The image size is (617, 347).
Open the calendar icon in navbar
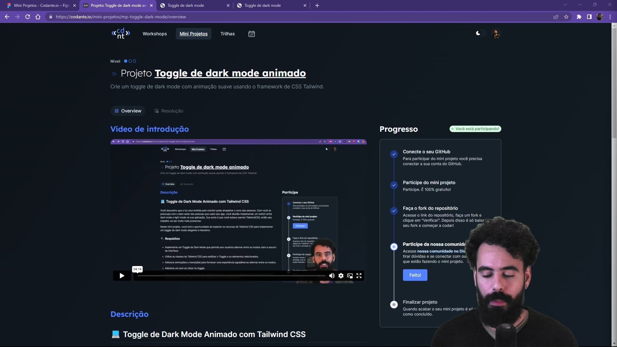pos(252,34)
